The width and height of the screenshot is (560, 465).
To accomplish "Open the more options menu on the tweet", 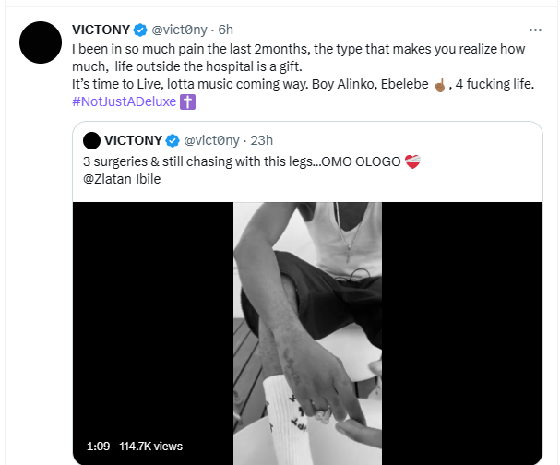I will [x=536, y=28].
